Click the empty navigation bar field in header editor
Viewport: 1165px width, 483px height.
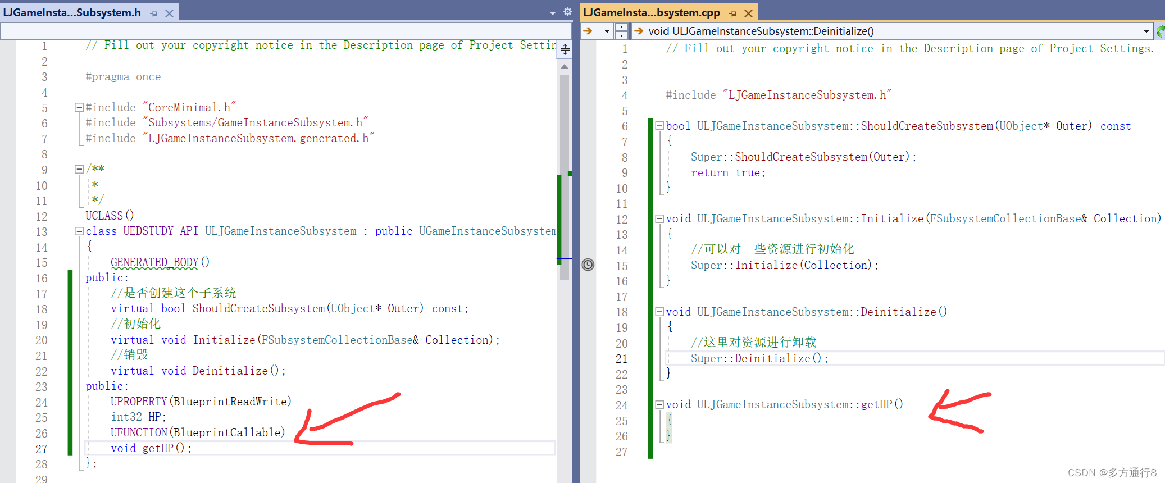(x=285, y=31)
